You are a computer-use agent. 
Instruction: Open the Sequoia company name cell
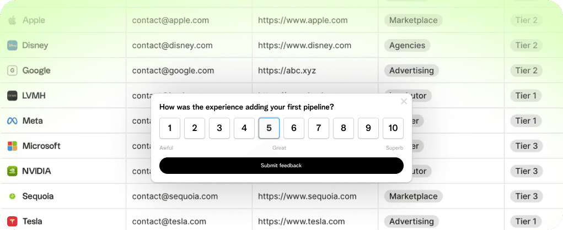click(63, 196)
